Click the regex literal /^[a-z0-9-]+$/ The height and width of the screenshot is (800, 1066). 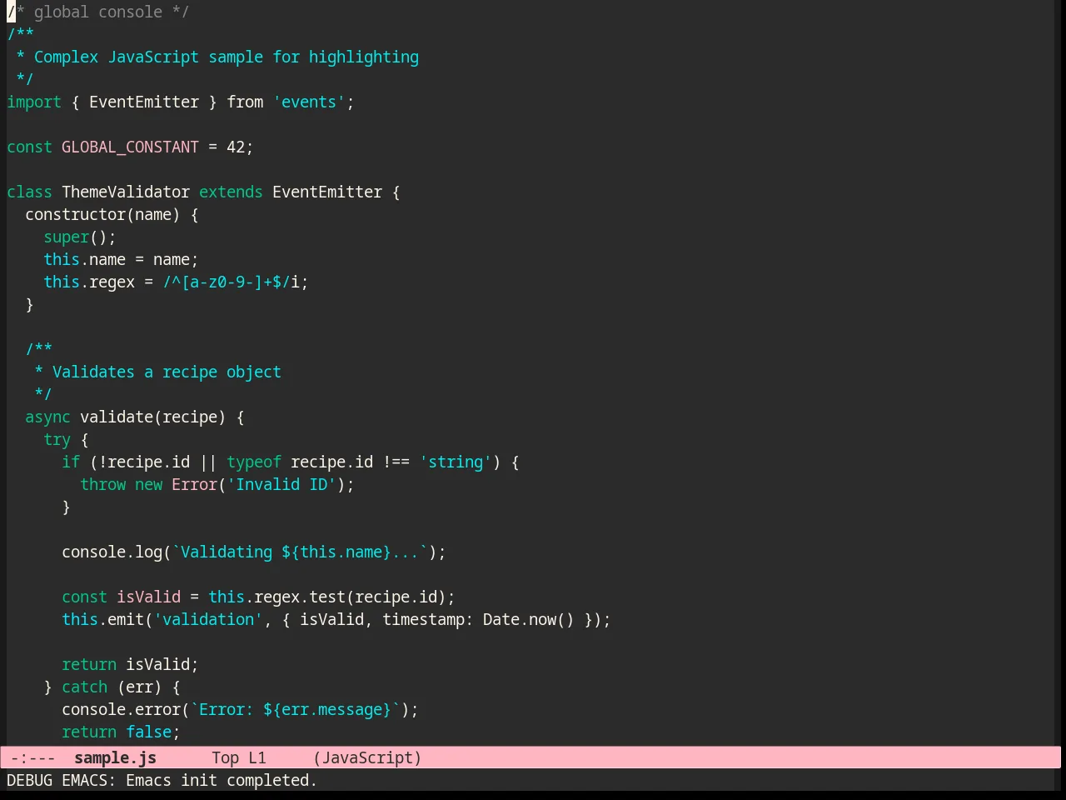[227, 282]
